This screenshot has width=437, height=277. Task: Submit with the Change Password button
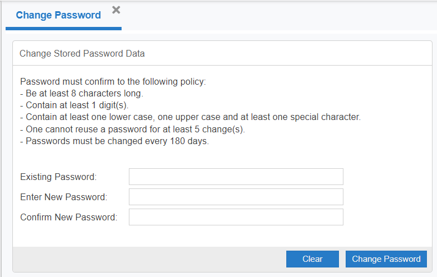click(386, 259)
